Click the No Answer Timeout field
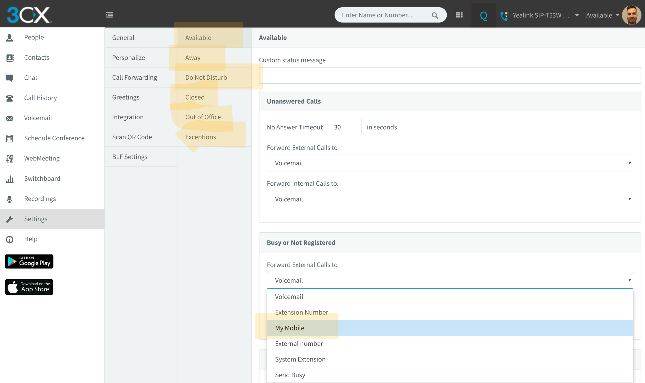Viewport: 645px width, 383px height. pos(344,127)
